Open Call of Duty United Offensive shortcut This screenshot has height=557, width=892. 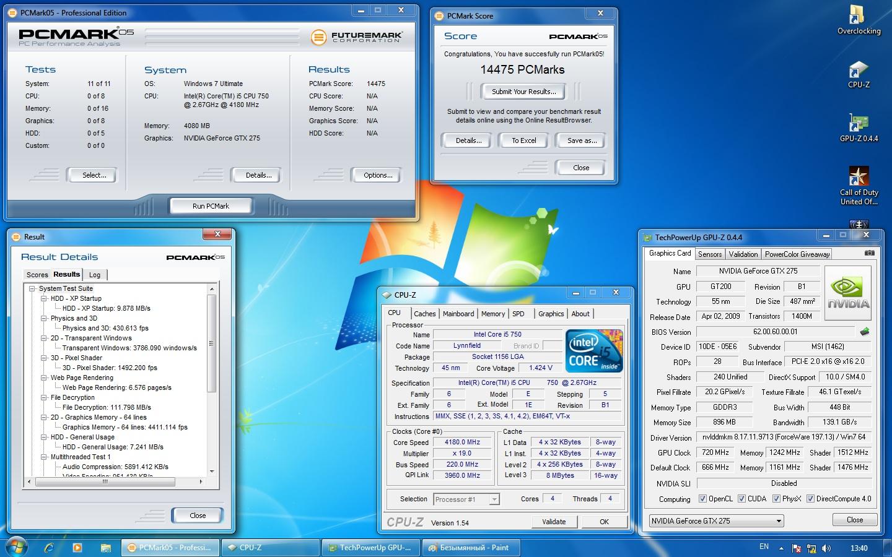coord(859,186)
